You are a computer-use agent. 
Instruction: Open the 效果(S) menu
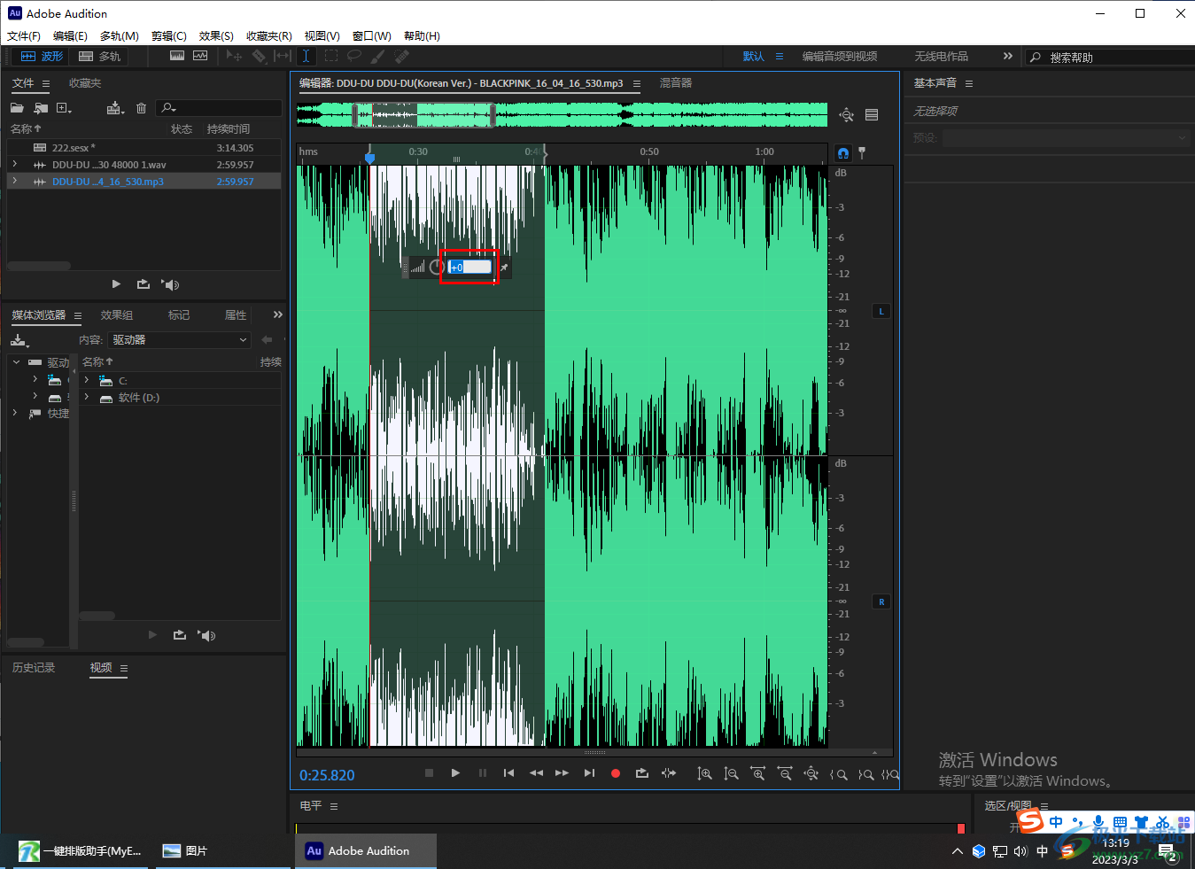pos(216,36)
